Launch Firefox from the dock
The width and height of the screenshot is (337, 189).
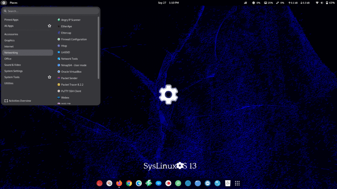point(119,183)
